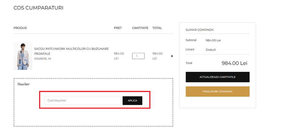The height and width of the screenshot is (131, 291).
Task: Click the PRODUS column header
Action: point(20,28)
